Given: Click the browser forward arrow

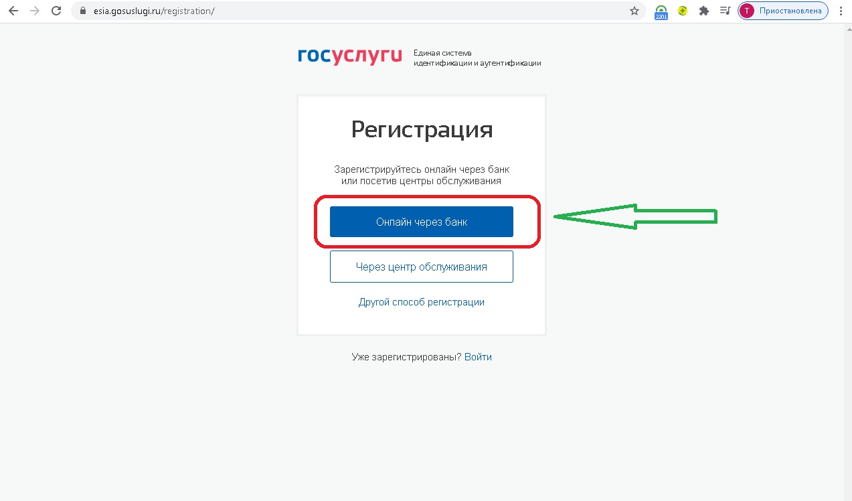Looking at the screenshot, I should pyautogui.click(x=34, y=11).
